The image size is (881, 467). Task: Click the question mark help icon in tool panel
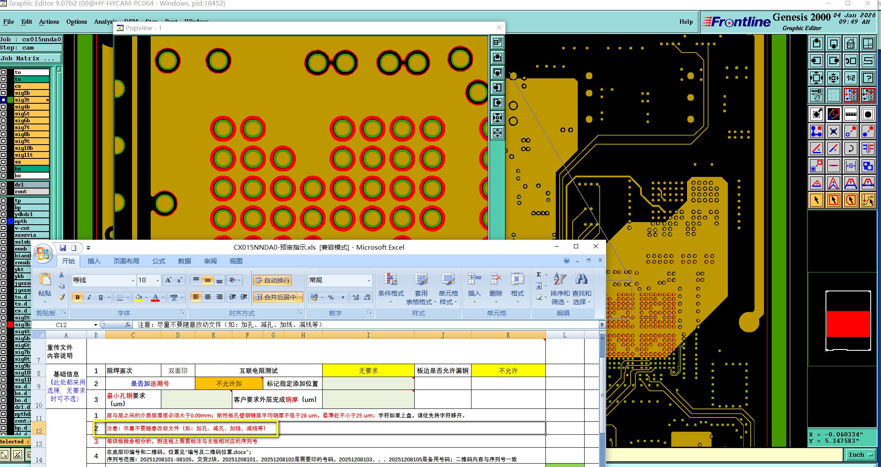point(868,78)
